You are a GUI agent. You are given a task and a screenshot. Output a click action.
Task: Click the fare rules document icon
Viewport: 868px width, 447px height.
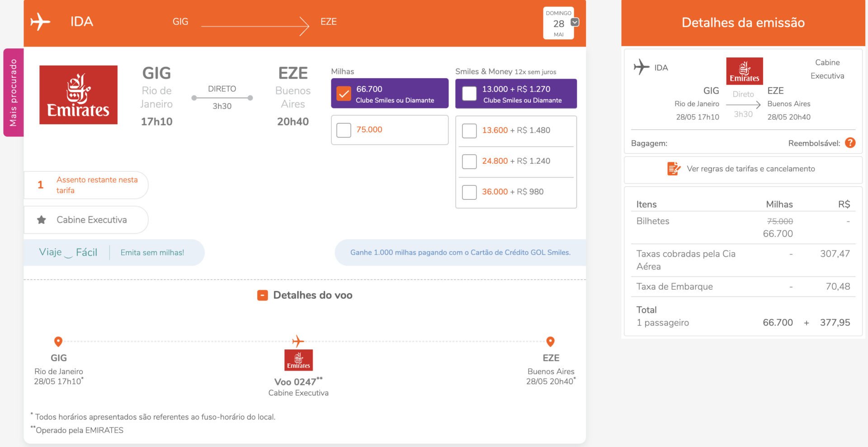click(x=674, y=169)
